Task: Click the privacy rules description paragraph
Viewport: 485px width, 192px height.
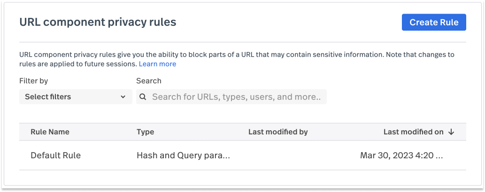Action: [x=237, y=59]
